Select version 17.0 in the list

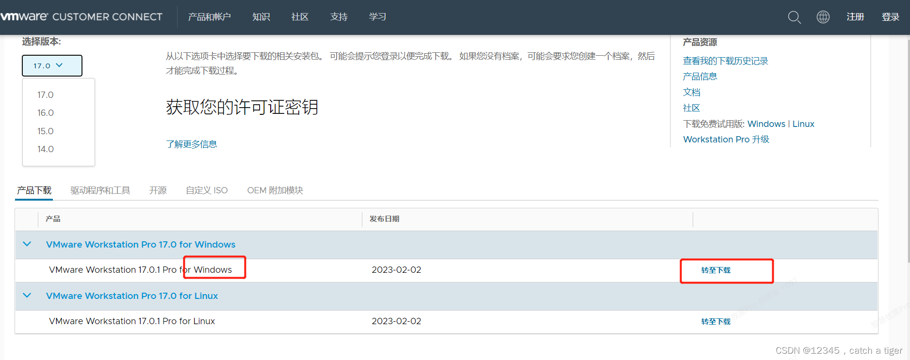click(x=46, y=95)
